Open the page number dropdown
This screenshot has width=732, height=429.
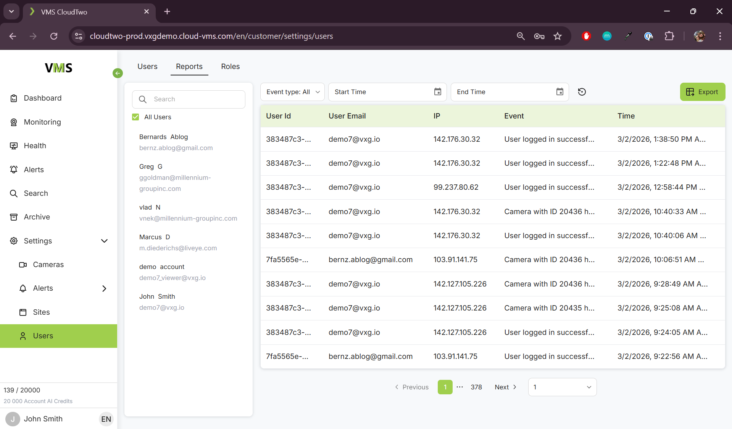pyautogui.click(x=562, y=387)
